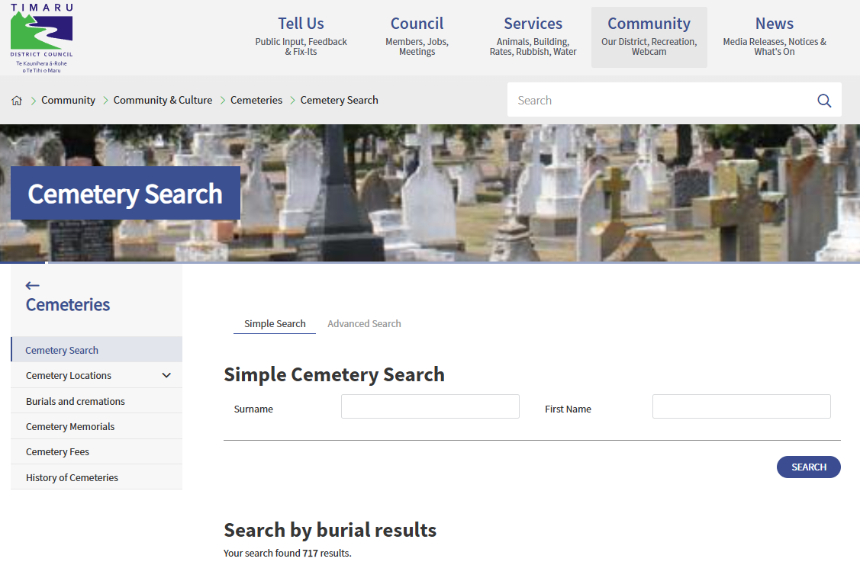Go to the home icon in breadcrumb
860x565 pixels.
click(17, 101)
